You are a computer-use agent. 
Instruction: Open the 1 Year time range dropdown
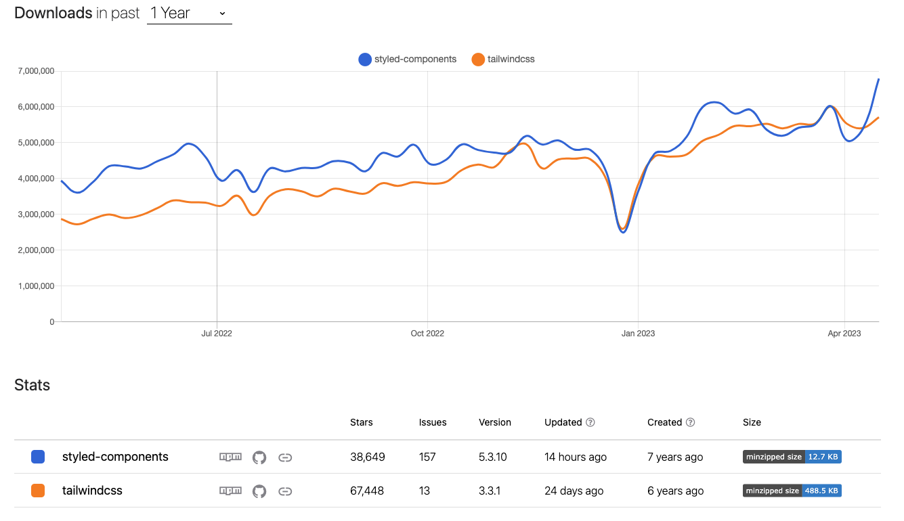190,13
